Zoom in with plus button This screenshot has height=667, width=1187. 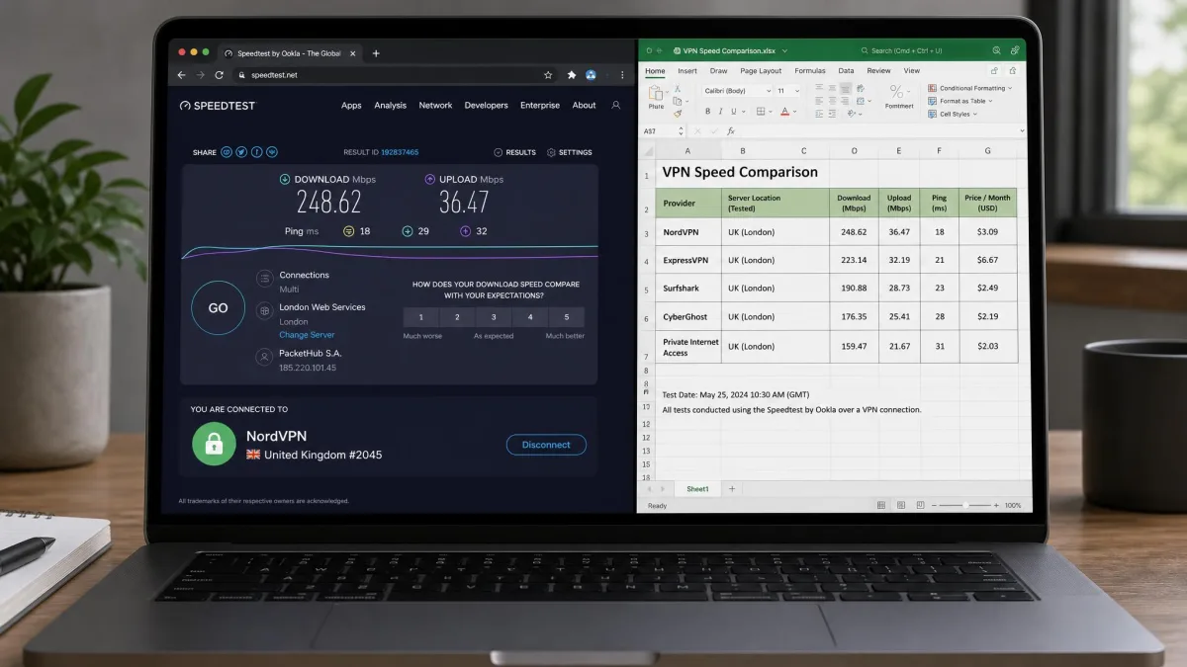tap(996, 505)
